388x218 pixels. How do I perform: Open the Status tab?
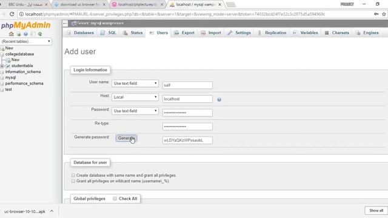coord(133,33)
